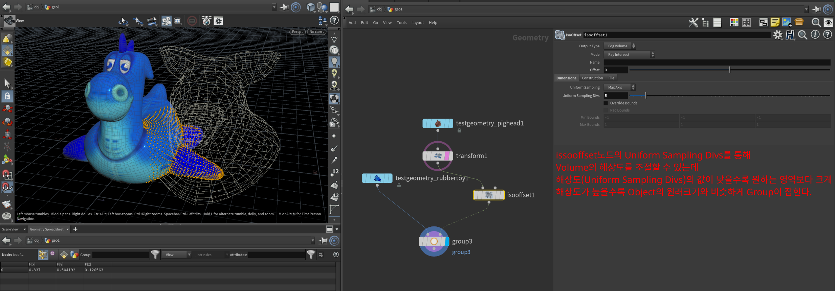Image resolution: width=835 pixels, height=291 pixels.
Task: Click the viewport render flipbook icon
Action: (x=206, y=21)
